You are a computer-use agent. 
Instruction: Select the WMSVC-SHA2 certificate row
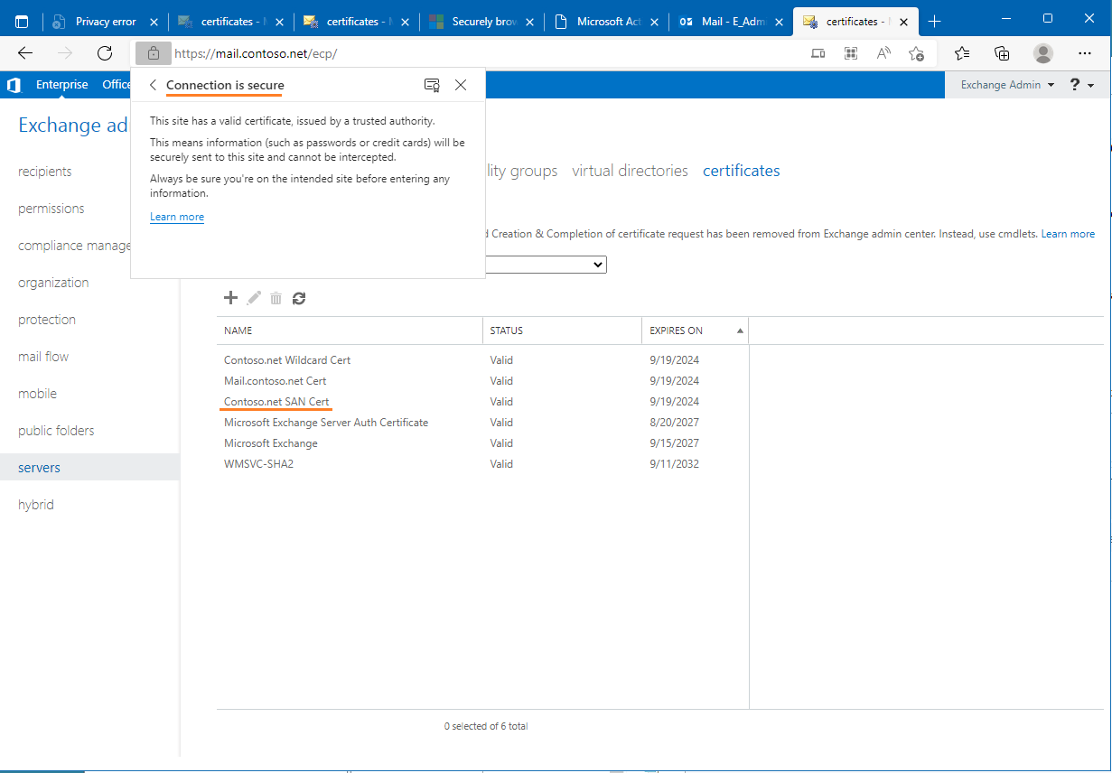482,463
